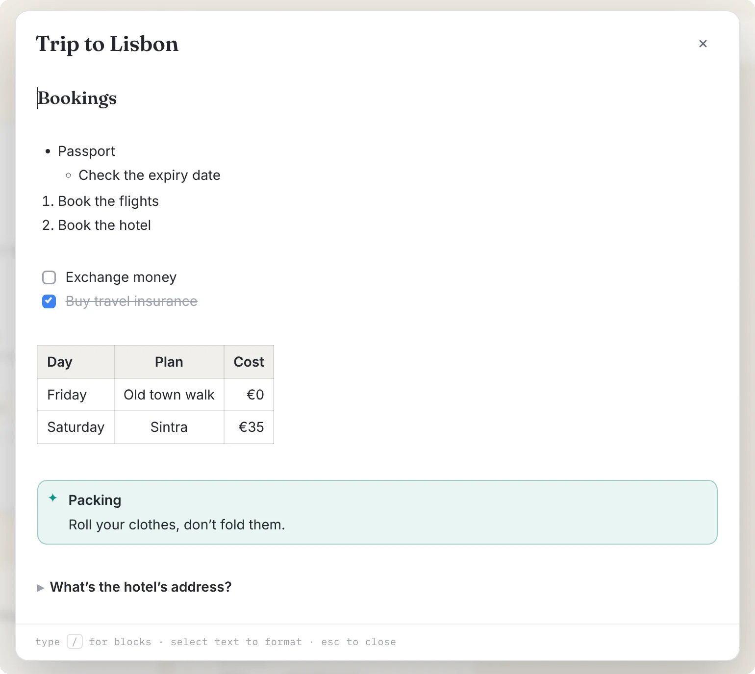Select the Cost table header cell
The image size is (755, 674).
[249, 362]
